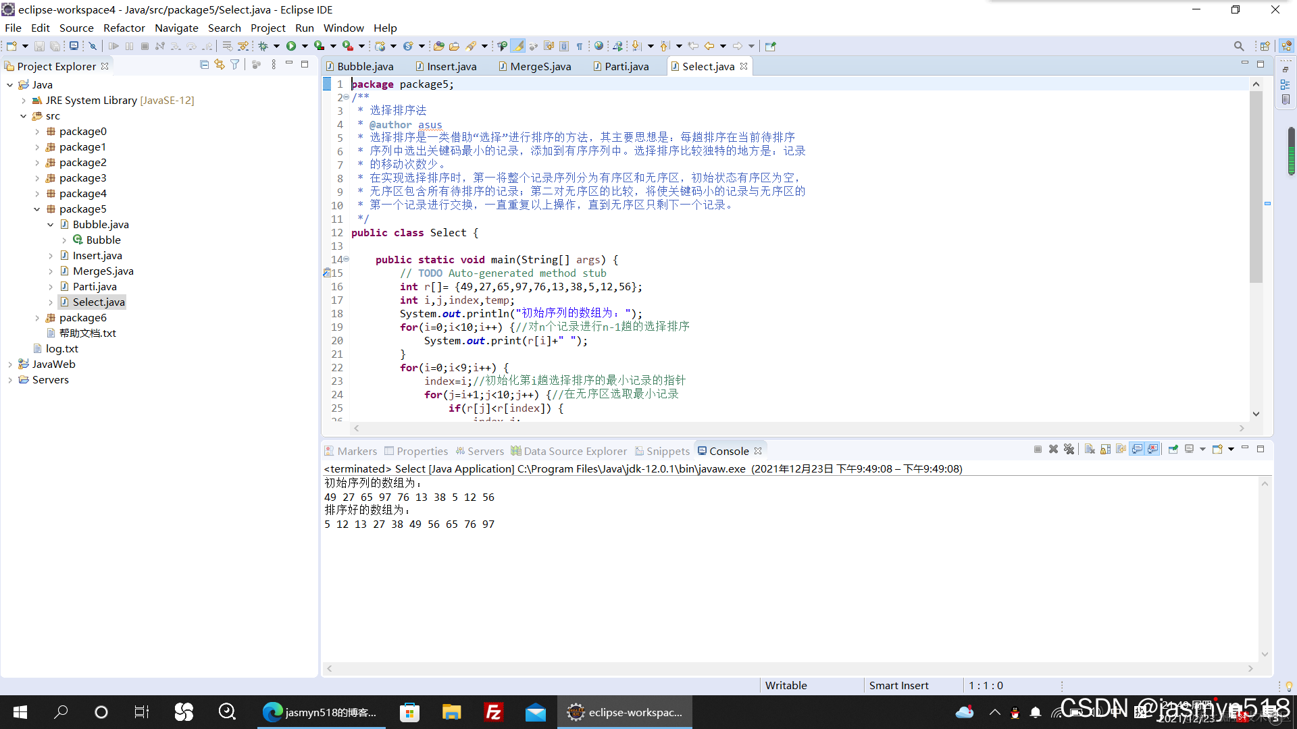Open the Run button dropdown arrow
Image resolution: width=1297 pixels, height=729 pixels.
pyautogui.click(x=305, y=46)
